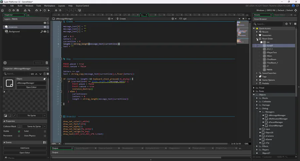This screenshot has width=300, height=161.
Task: Click the Edit Sprite icon beside No Sprite
Action: coord(10,115)
